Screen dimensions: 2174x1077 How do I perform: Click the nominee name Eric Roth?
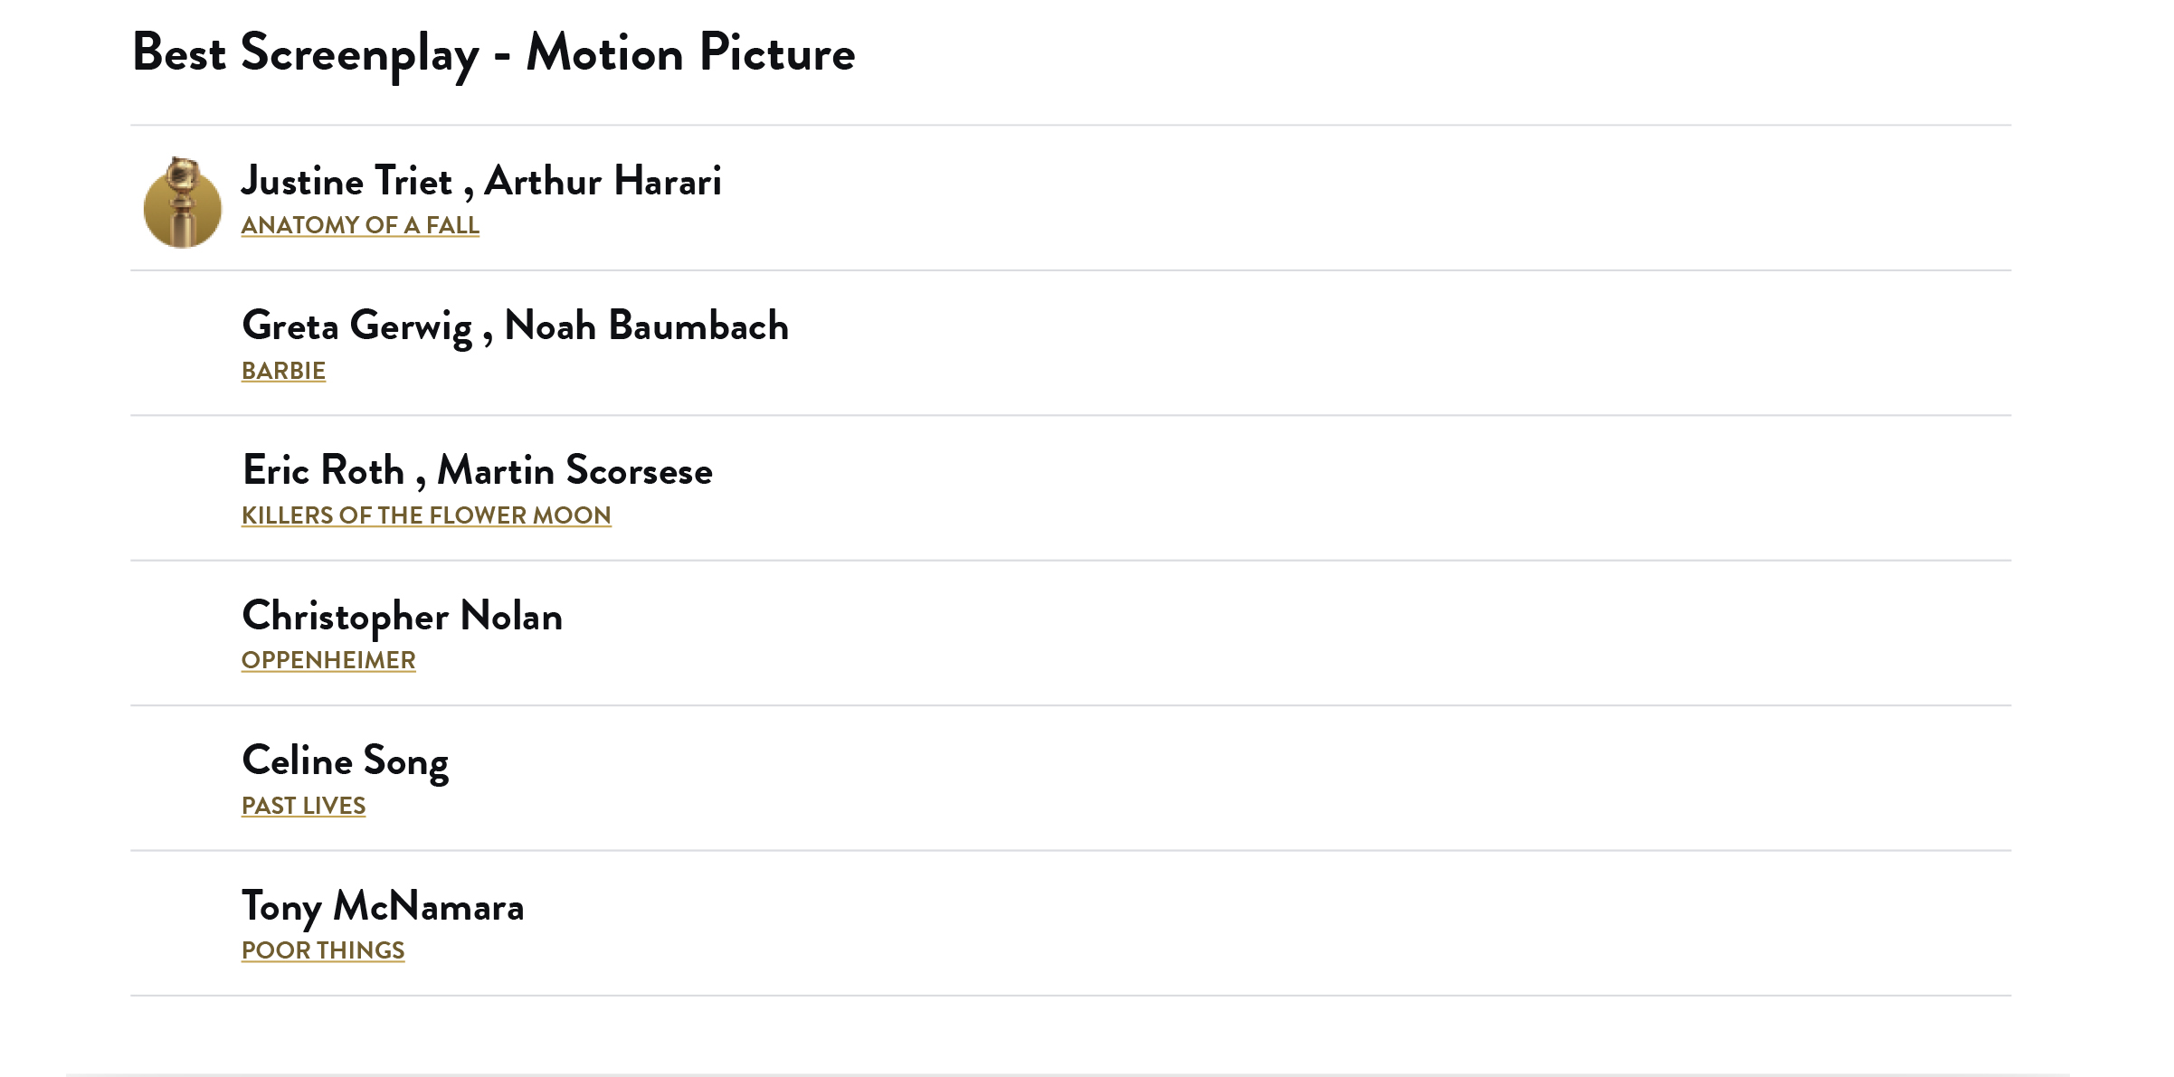pos(323,471)
